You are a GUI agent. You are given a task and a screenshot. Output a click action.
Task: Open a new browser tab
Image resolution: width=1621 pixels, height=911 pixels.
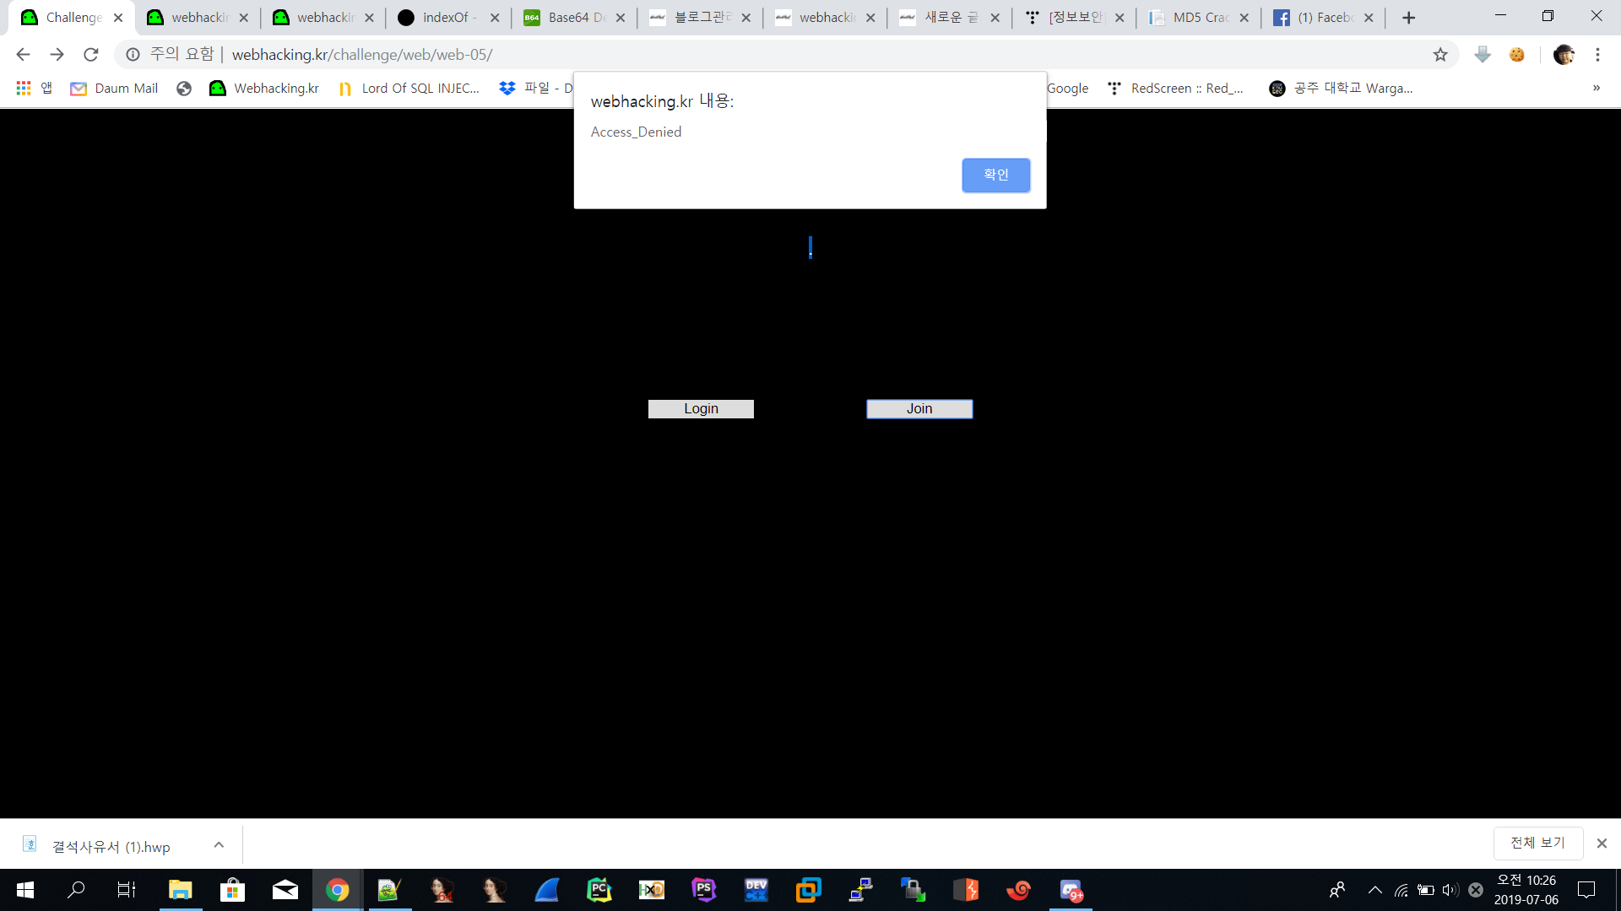pyautogui.click(x=1408, y=18)
